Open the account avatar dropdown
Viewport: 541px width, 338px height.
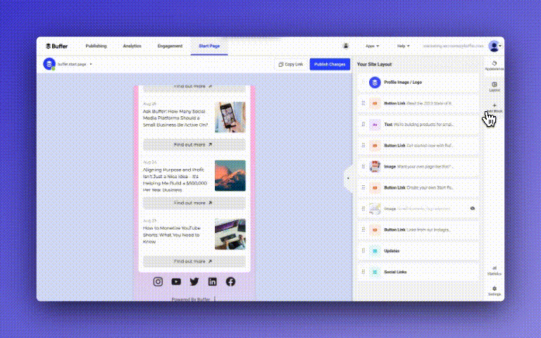click(x=495, y=46)
